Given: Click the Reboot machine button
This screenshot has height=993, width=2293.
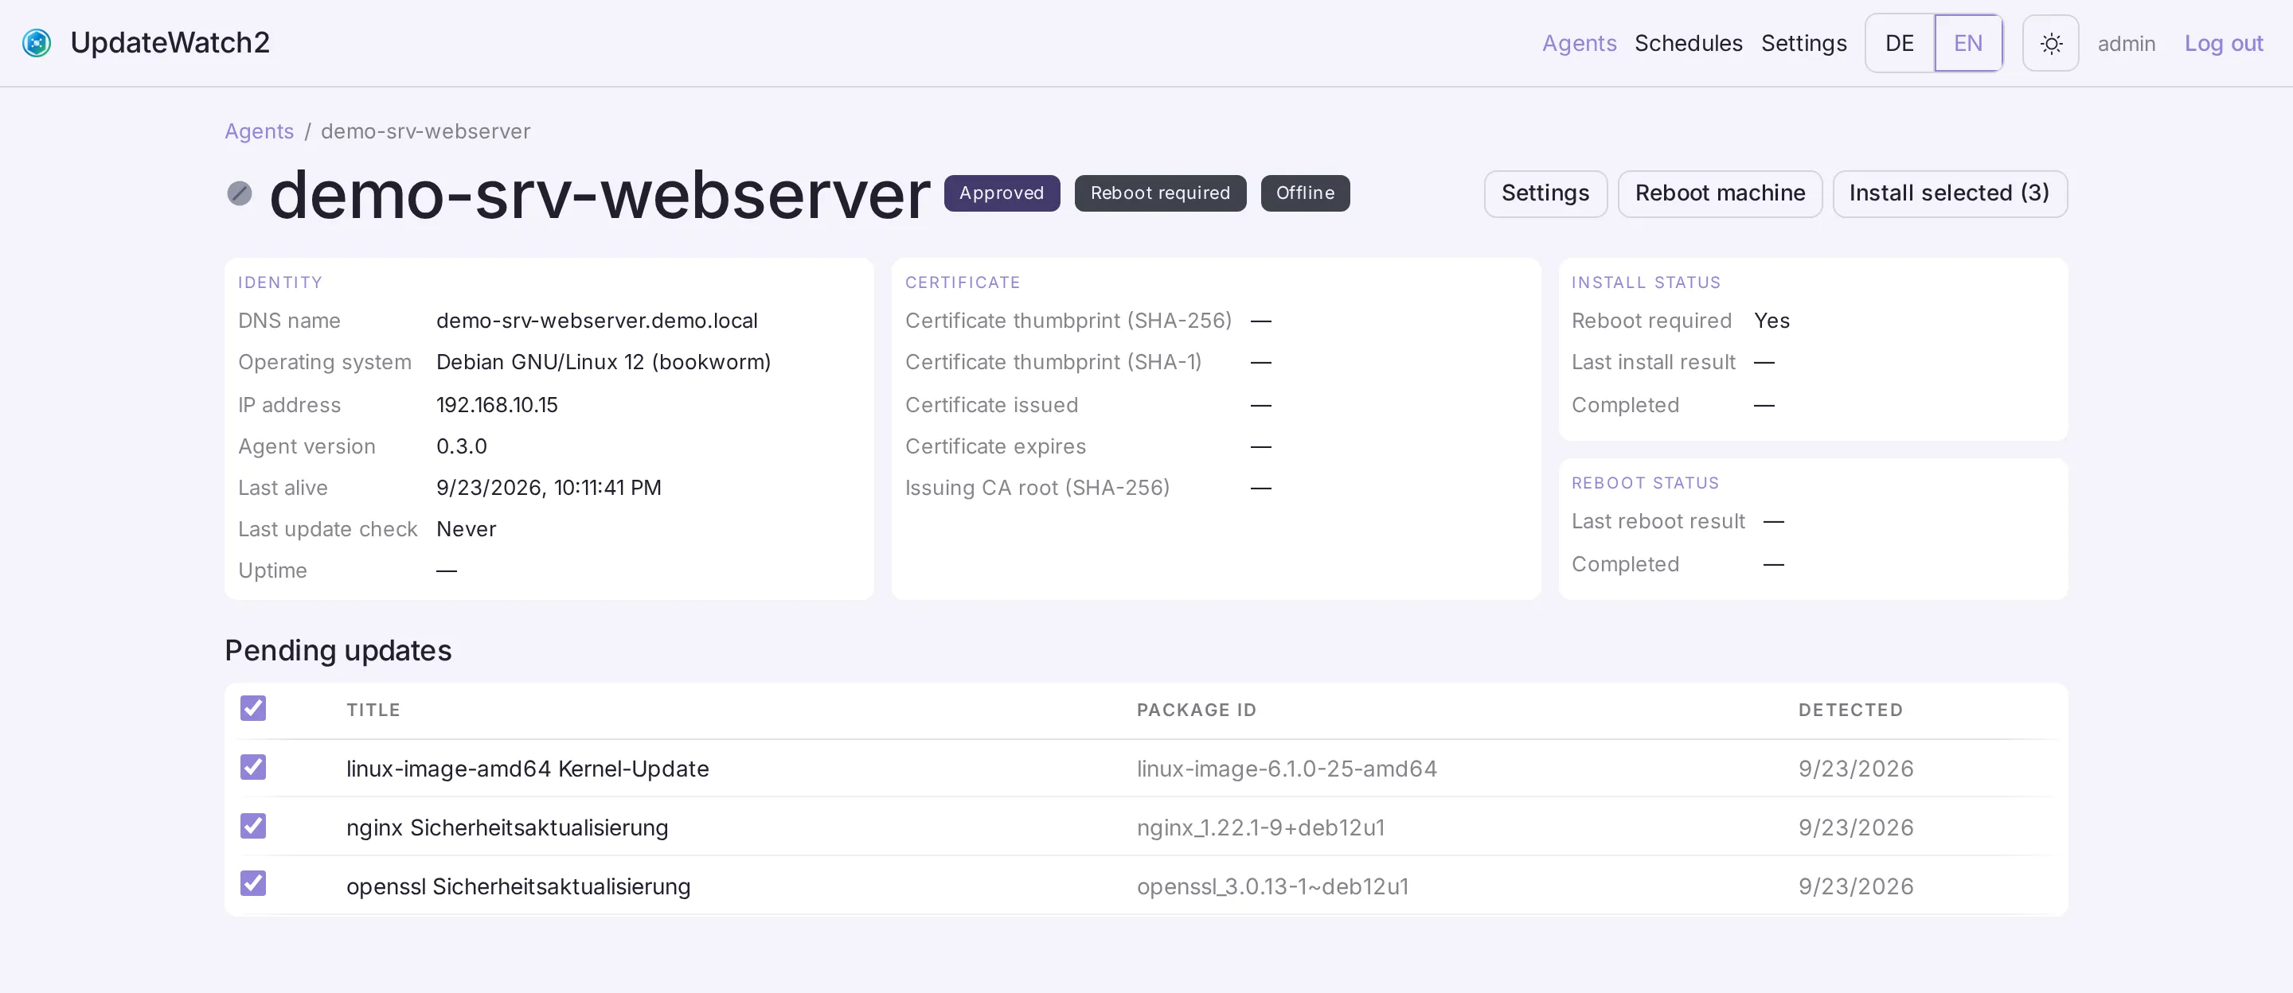Looking at the screenshot, I should 1719,193.
